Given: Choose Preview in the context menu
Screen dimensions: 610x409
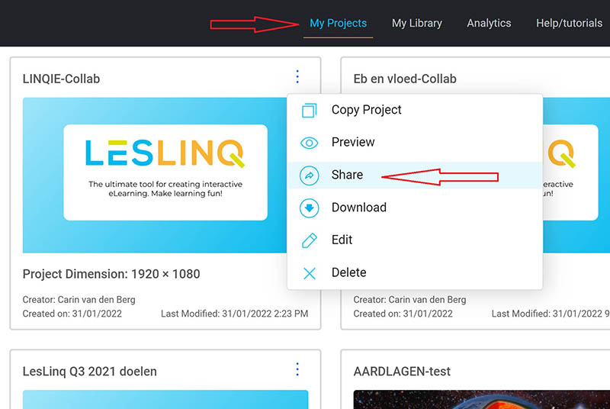Looking at the screenshot, I should point(415,143).
